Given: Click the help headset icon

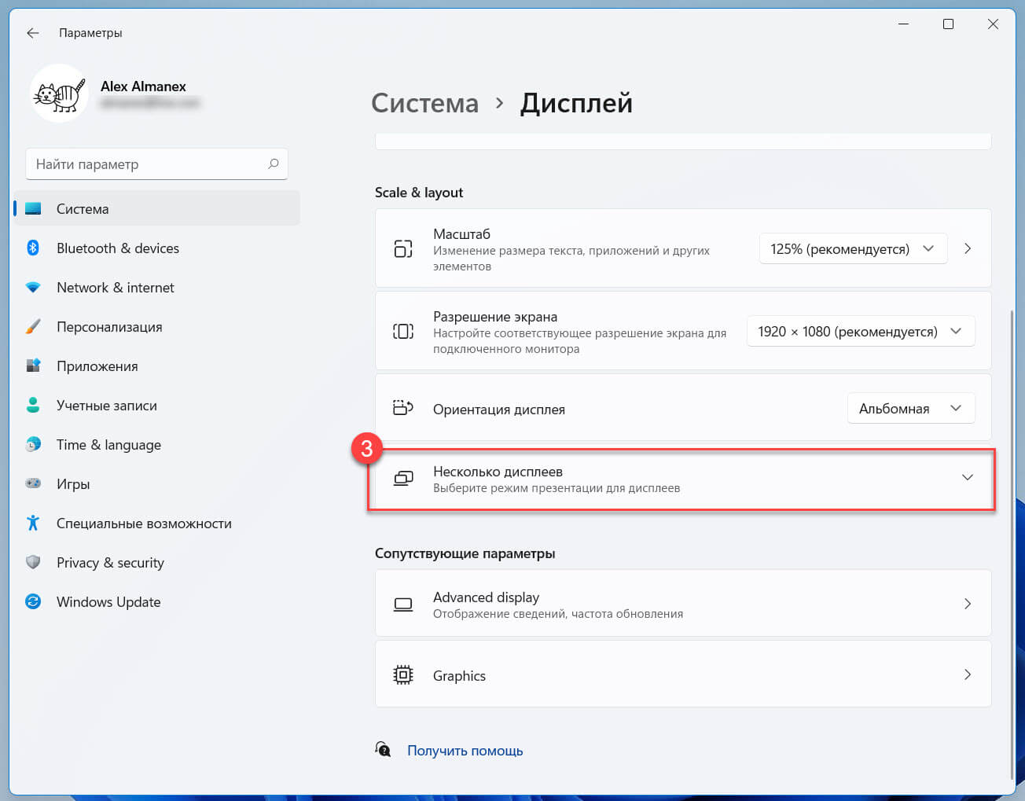Looking at the screenshot, I should tap(384, 750).
